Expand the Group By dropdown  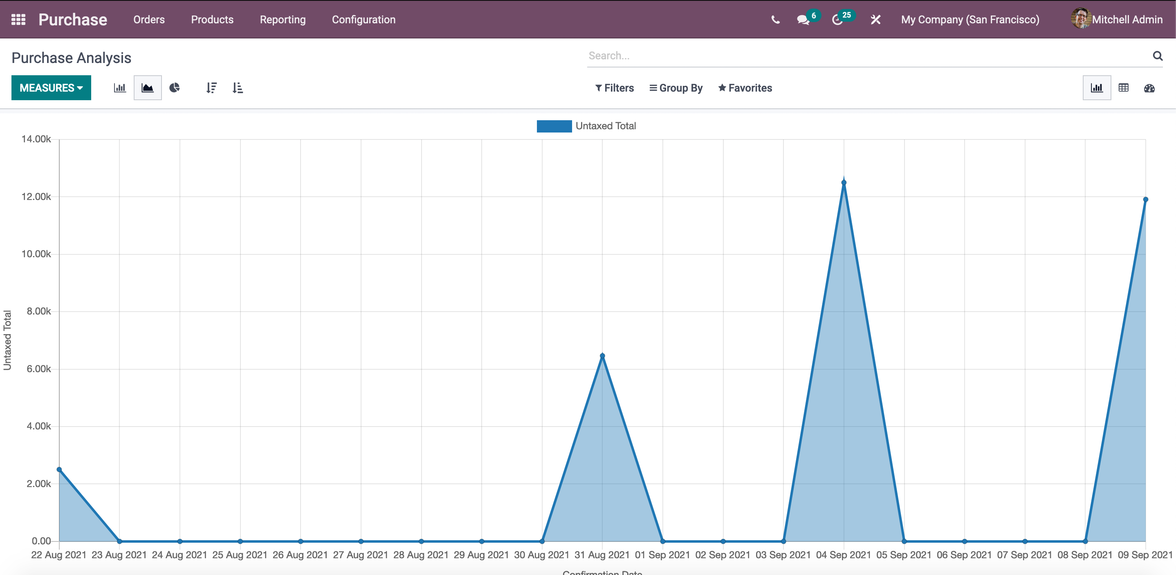point(676,88)
